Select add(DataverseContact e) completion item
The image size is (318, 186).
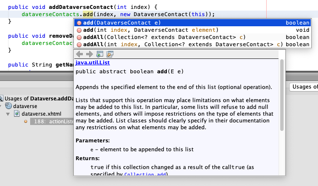(x=192, y=23)
